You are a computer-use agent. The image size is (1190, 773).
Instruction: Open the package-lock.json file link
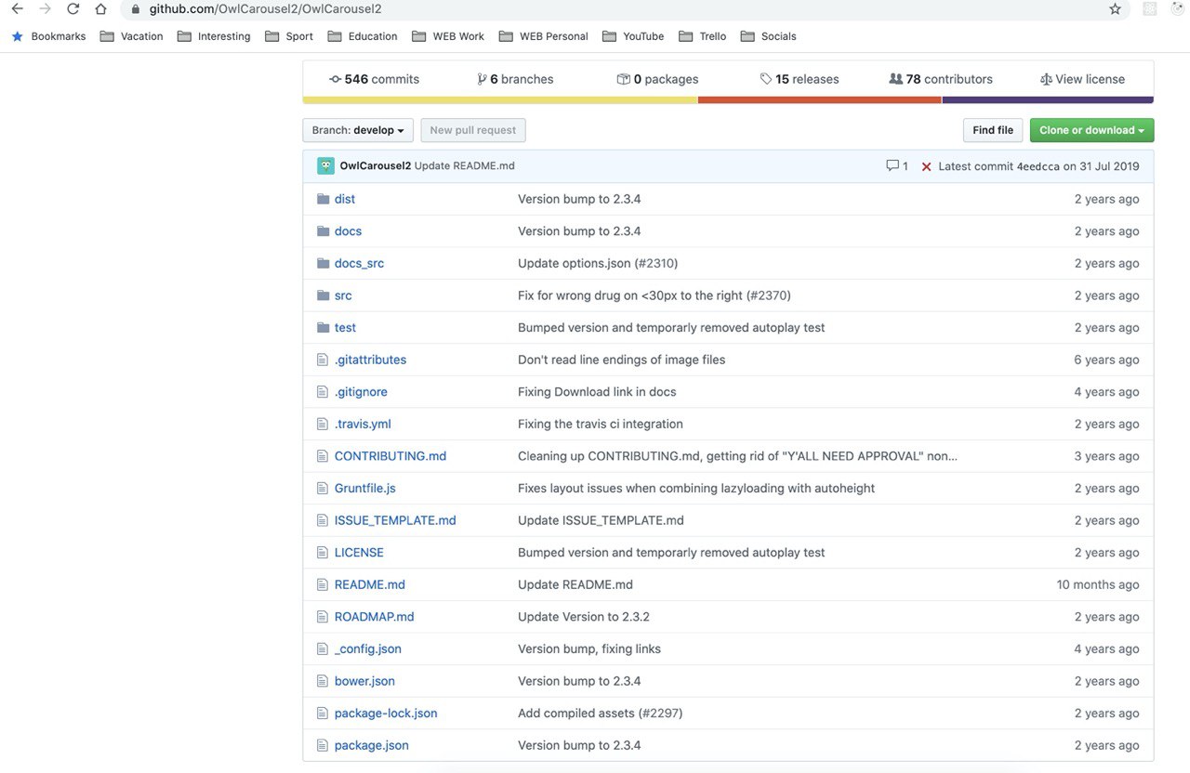pyautogui.click(x=386, y=714)
